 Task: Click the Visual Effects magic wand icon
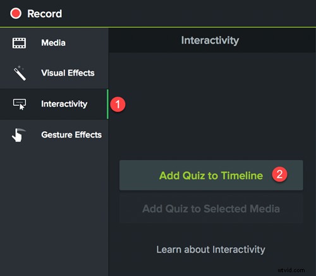tap(20, 73)
